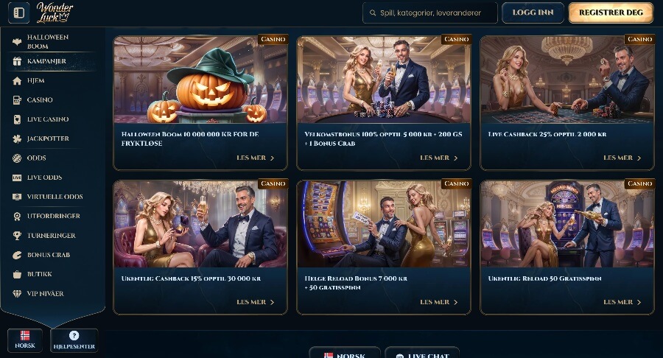This screenshot has height=358, width=663.
Task: Open Butikk shop bag icon
Action: (x=17, y=274)
